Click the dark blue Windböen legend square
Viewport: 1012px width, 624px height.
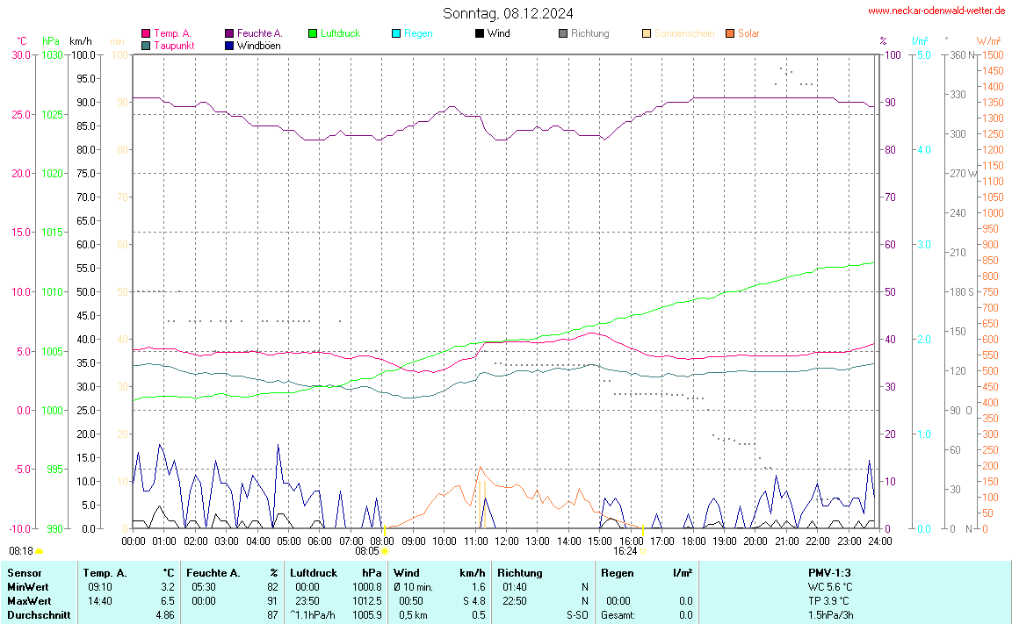(230, 45)
